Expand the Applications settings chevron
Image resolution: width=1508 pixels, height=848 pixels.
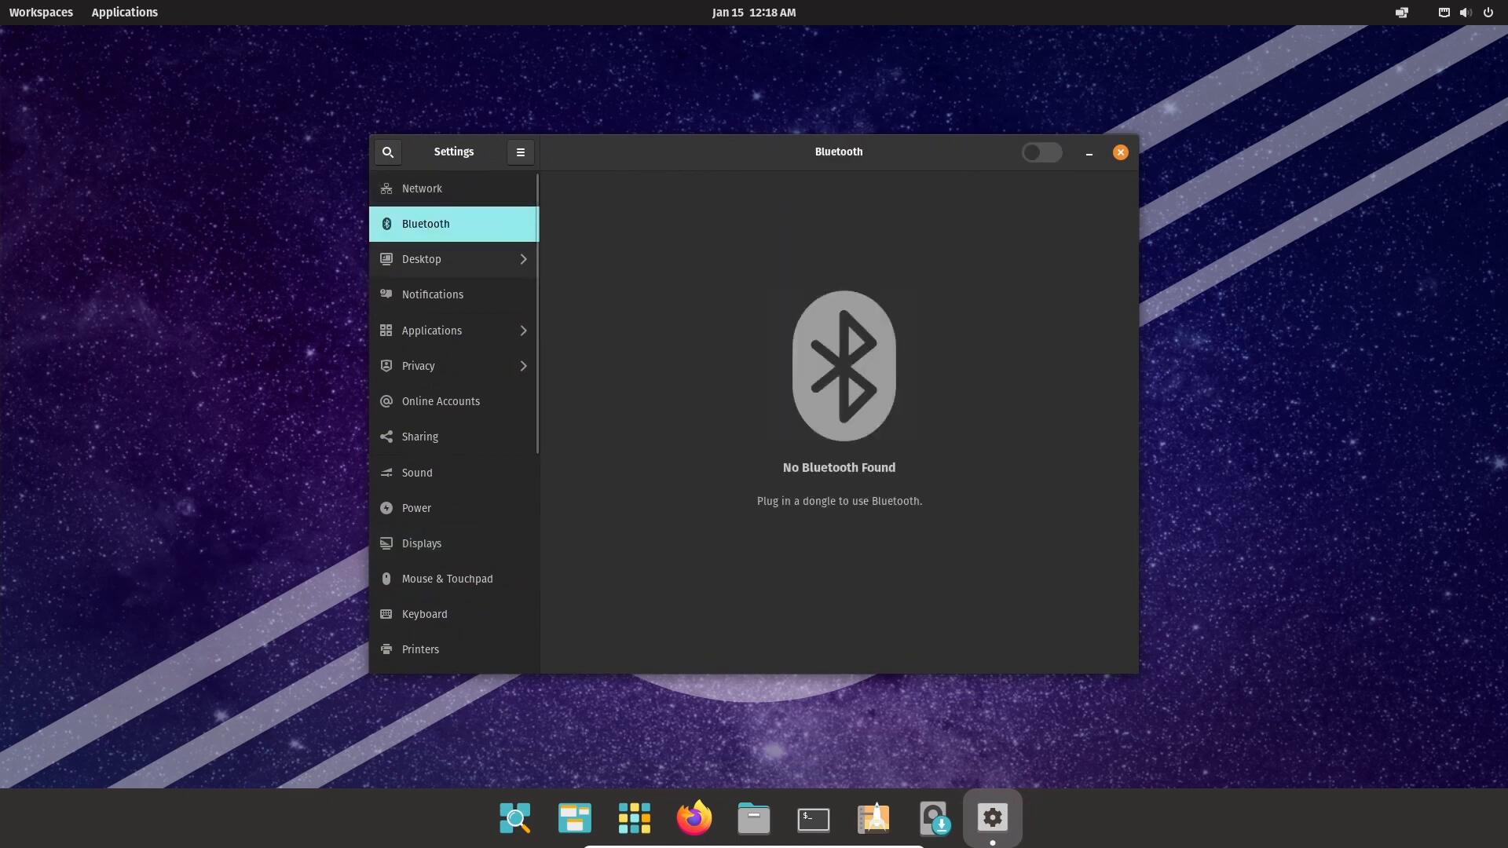coord(523,331)
